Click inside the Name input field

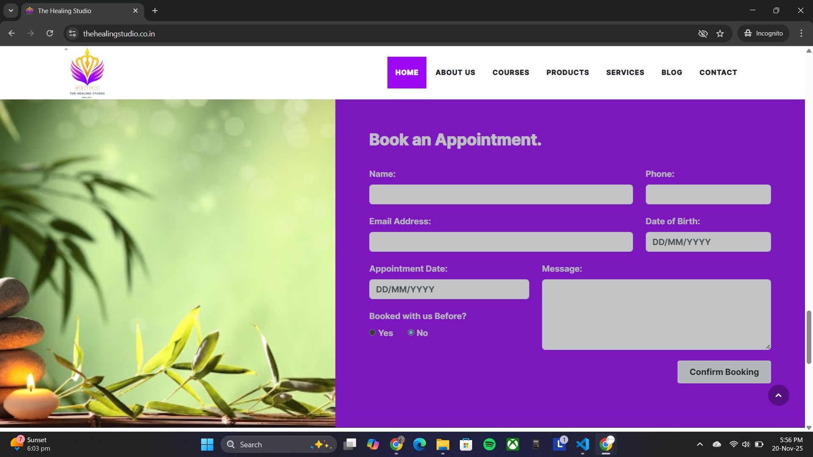(x=500, y=194)
